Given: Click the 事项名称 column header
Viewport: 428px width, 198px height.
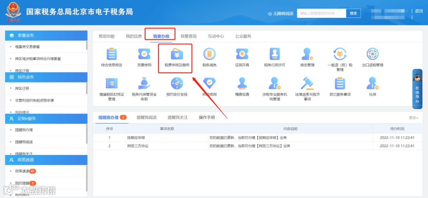Looking at the screenshot, I should [167, 129].
